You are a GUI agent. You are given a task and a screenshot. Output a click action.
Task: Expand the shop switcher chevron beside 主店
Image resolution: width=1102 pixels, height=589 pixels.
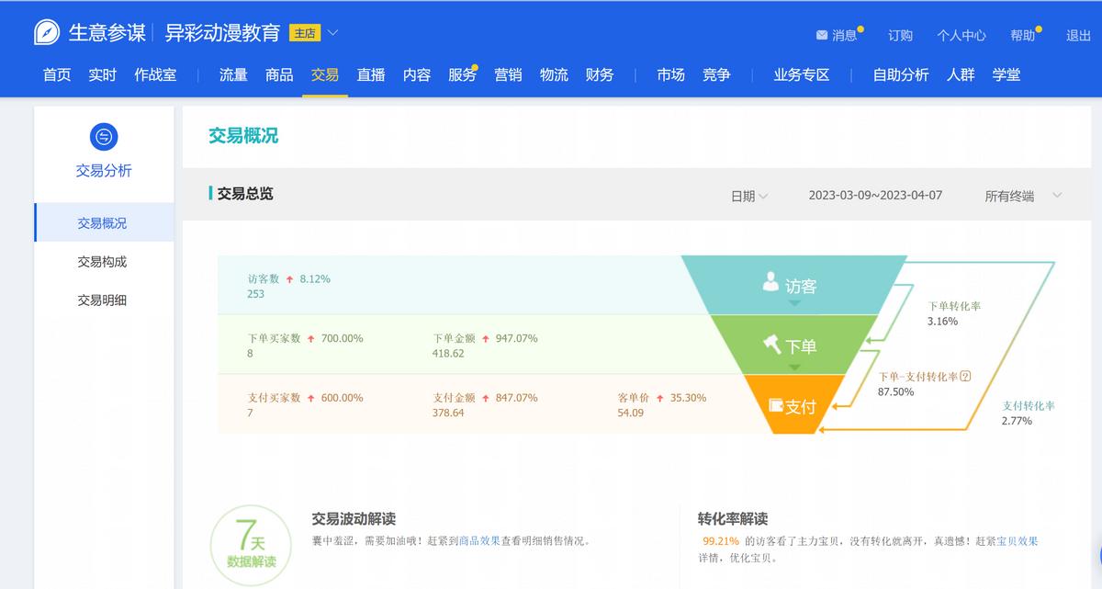click(332, 33)
